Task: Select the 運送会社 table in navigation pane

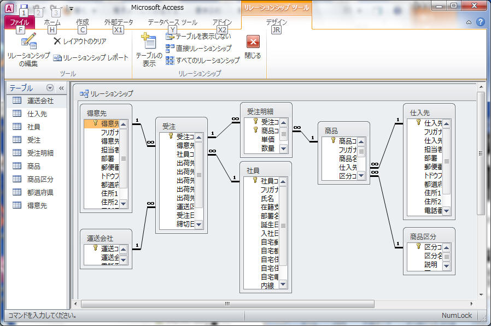Action: click(x=37, y=100)
